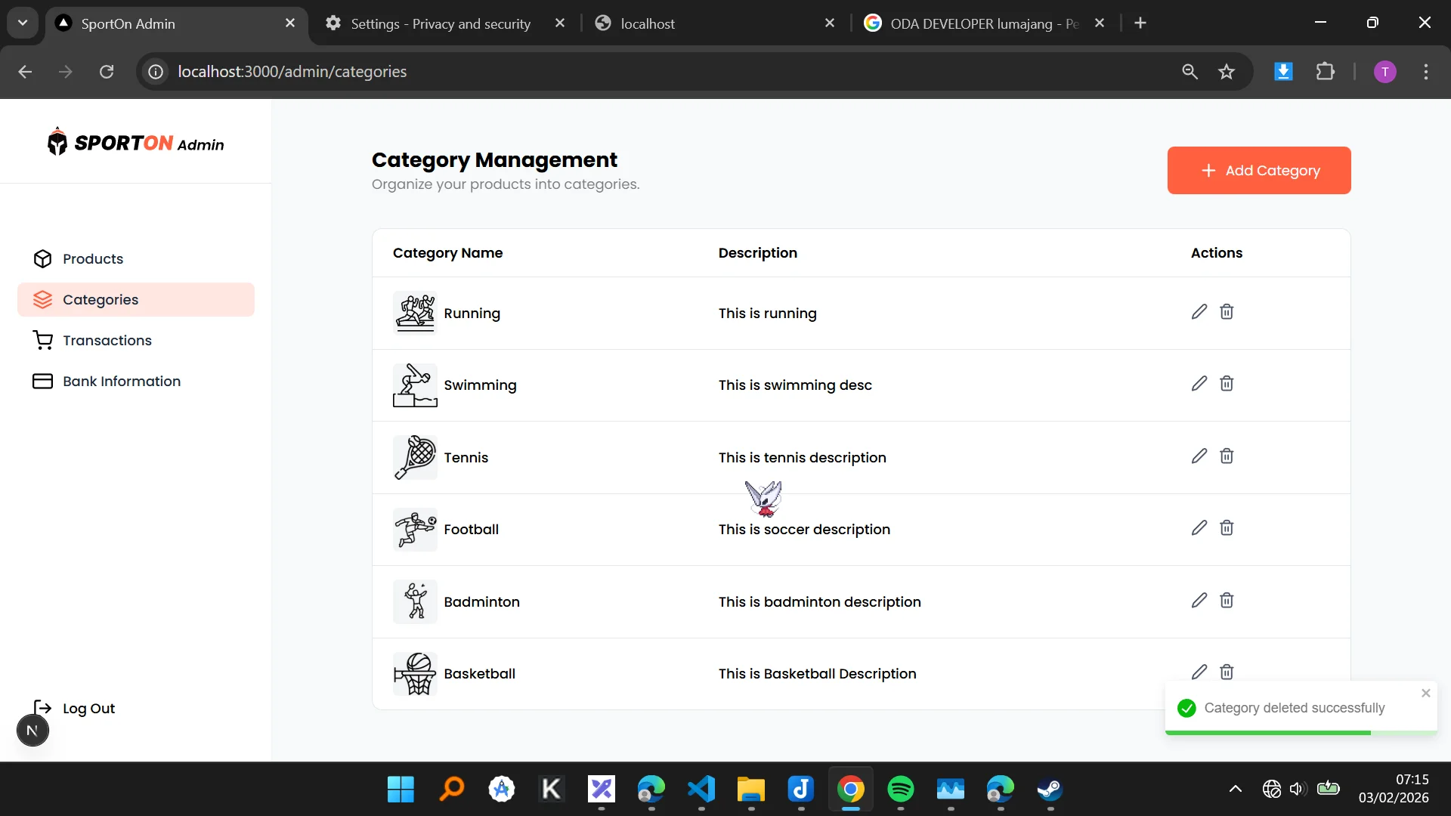Open a new browser tab with plus
This screenshot has width=1451, height=816.
tap(1140, 23)
